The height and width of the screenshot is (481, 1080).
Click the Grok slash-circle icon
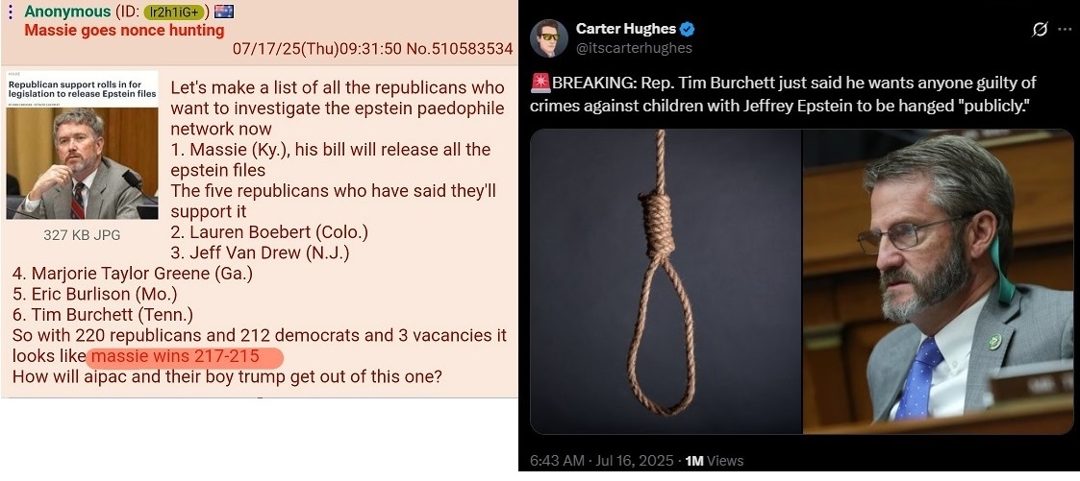click(x=1040, y=29)
